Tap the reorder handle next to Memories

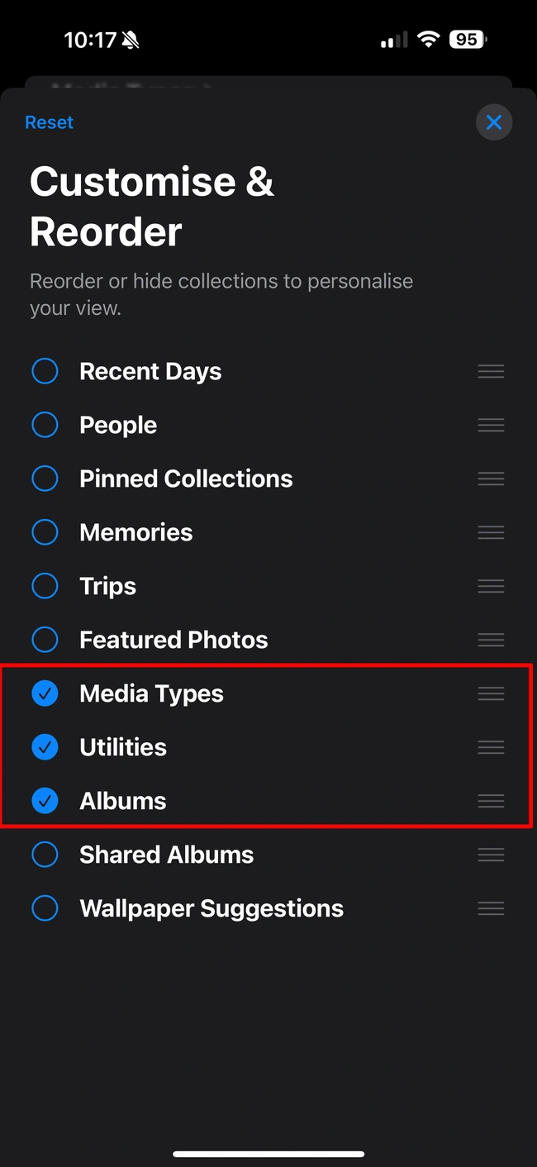tap(491, 532)
